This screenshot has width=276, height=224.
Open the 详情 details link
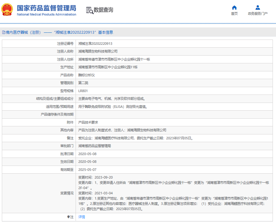click(82, 217)
